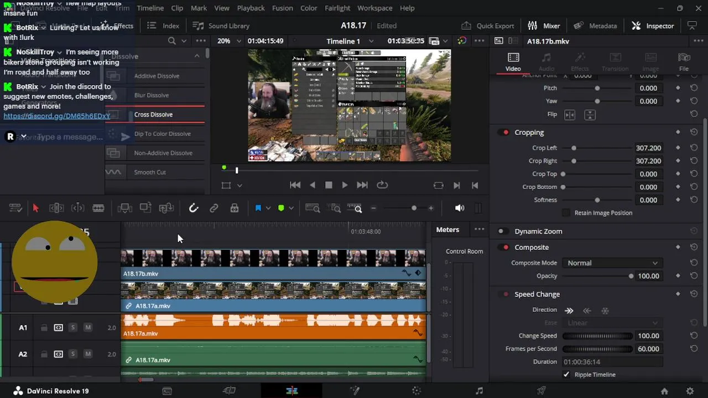This screenshot has width=708, height=398.
Task: Open discord.gg link in chat overlay
Action: click(x=57, y=116)
